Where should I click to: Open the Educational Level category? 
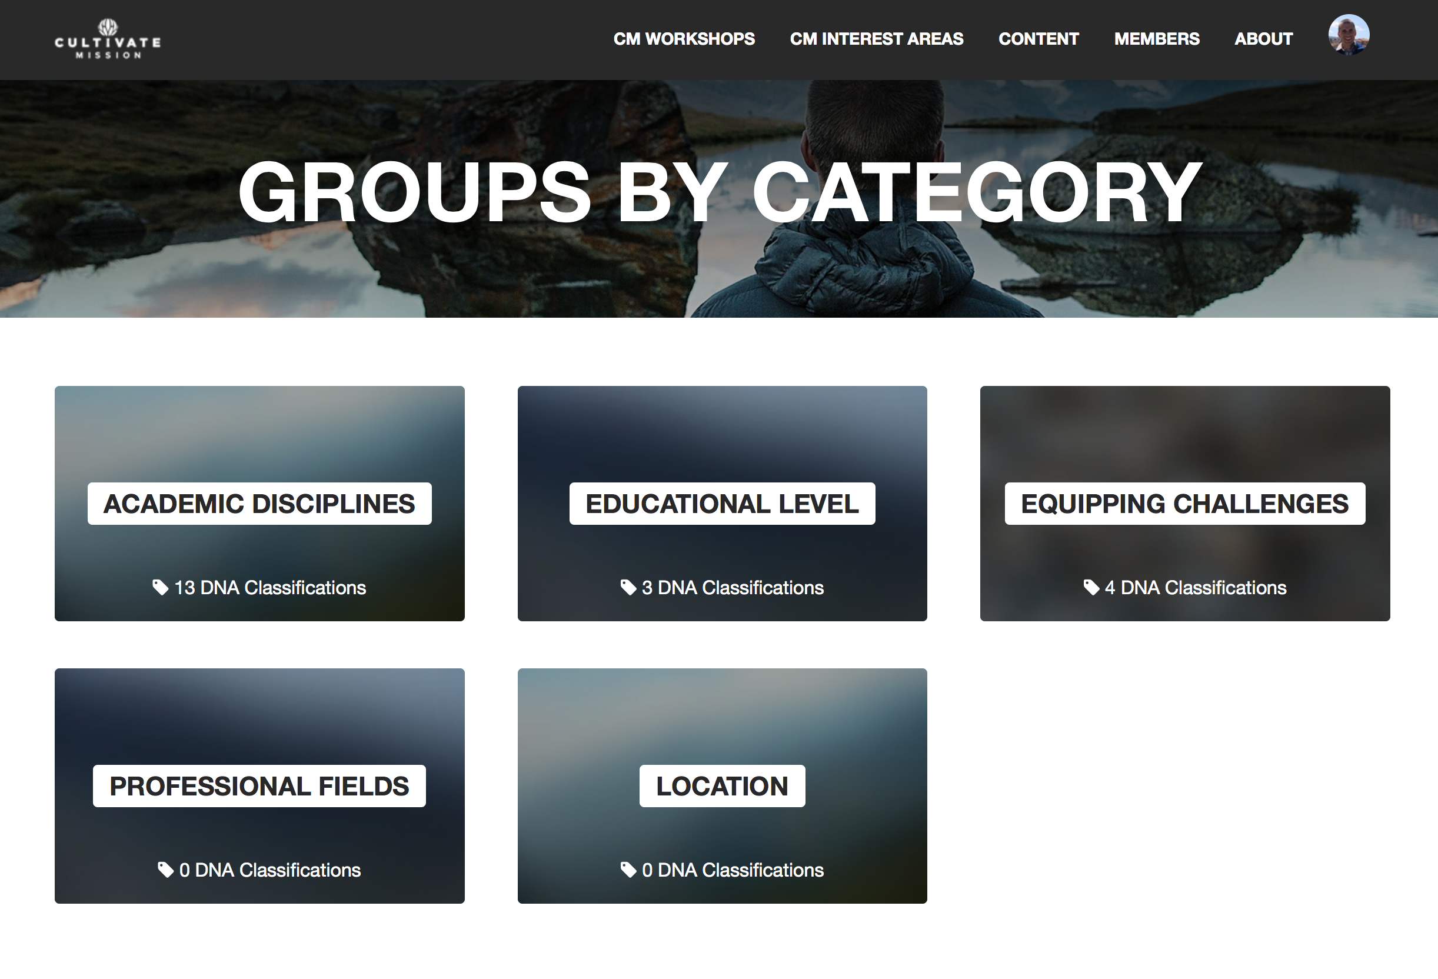tap(722, 504)
